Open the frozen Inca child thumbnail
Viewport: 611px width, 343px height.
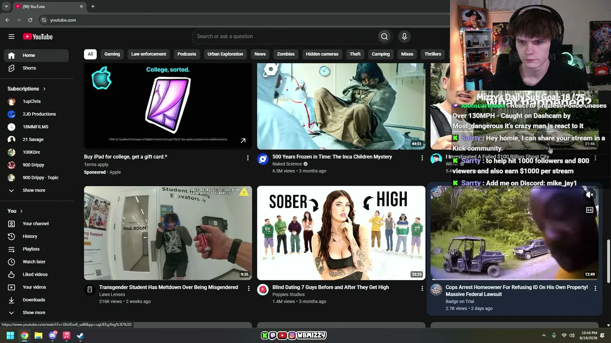(x=341, y=106)
